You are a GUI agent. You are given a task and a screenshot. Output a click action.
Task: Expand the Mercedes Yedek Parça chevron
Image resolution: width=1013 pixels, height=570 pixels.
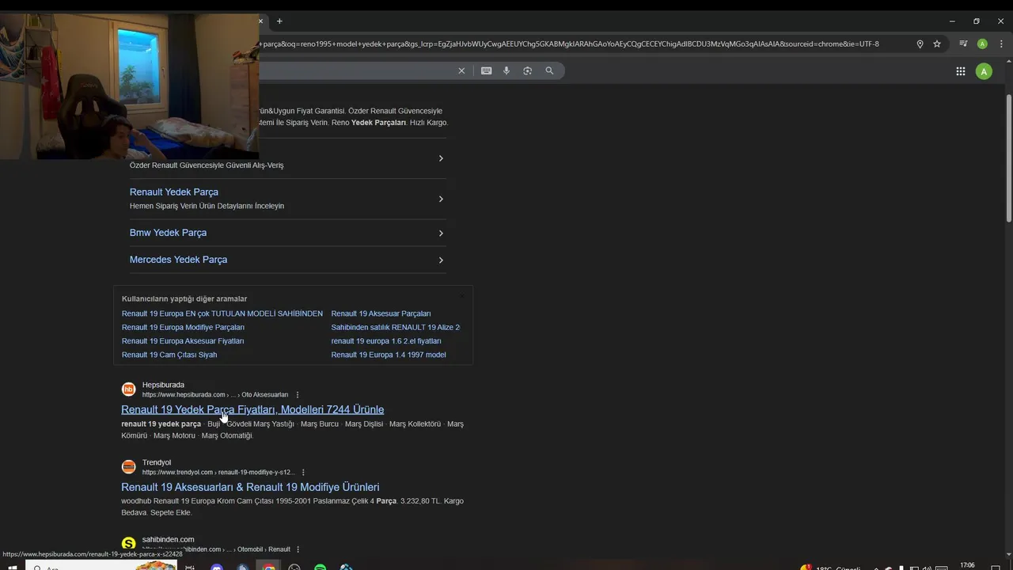click(441, 260)
